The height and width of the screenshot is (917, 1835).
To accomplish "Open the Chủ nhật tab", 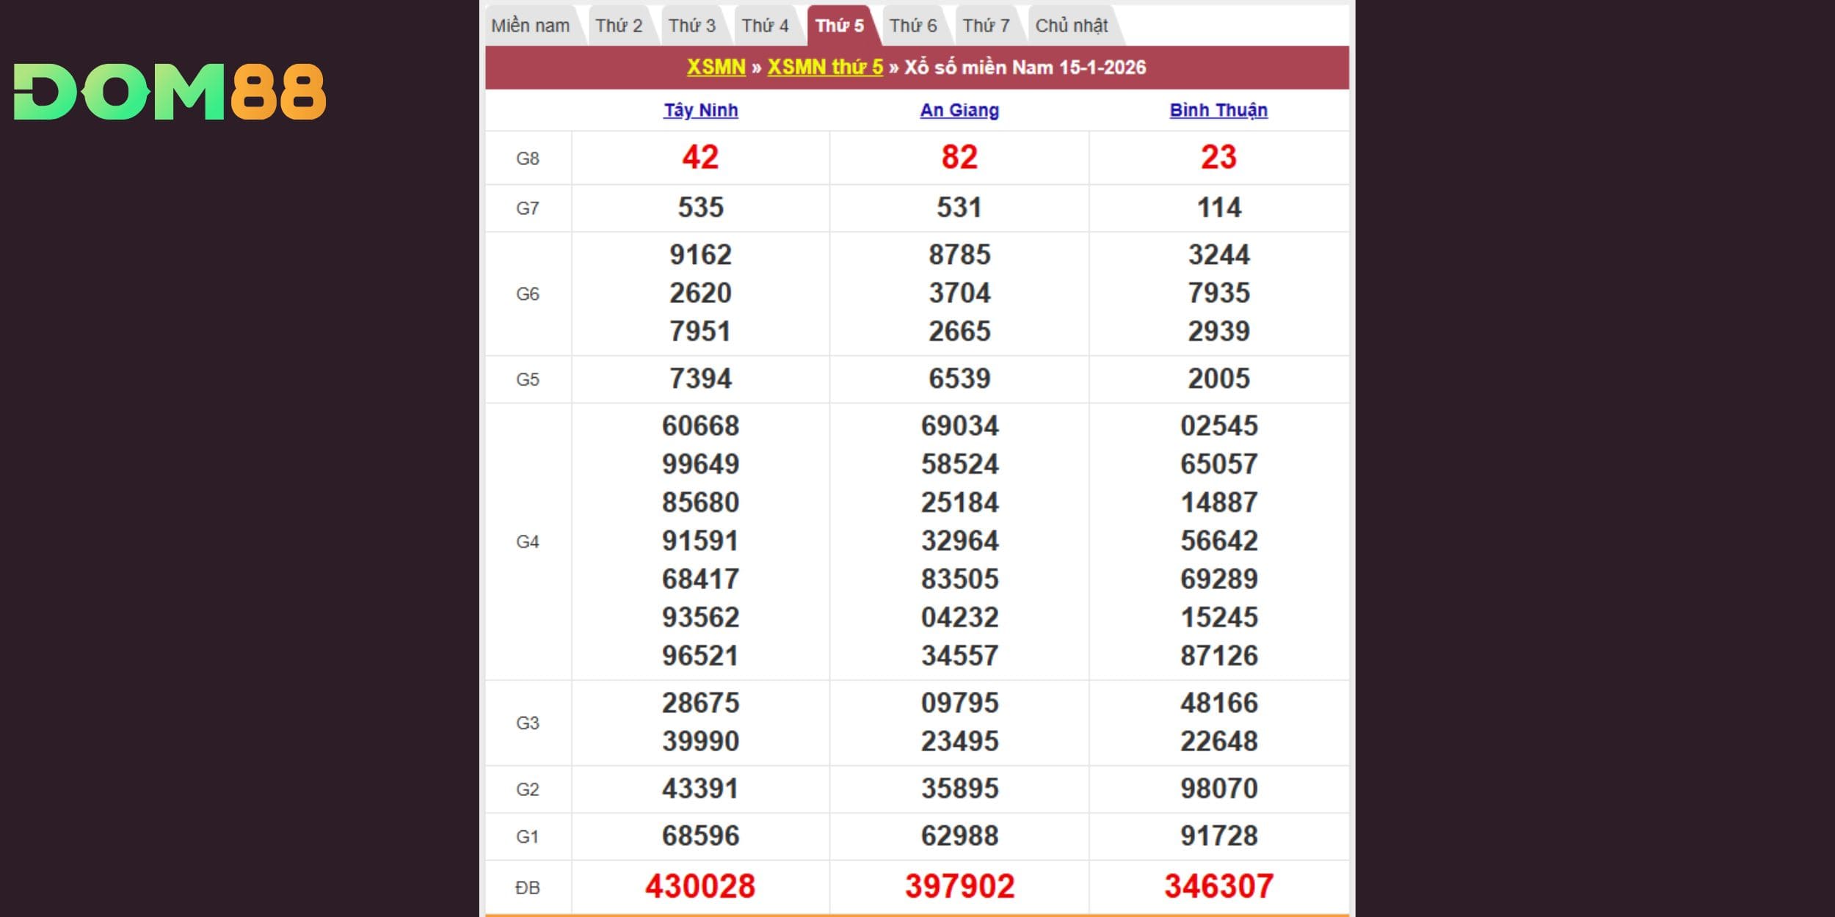I will tap(1071, 26).
